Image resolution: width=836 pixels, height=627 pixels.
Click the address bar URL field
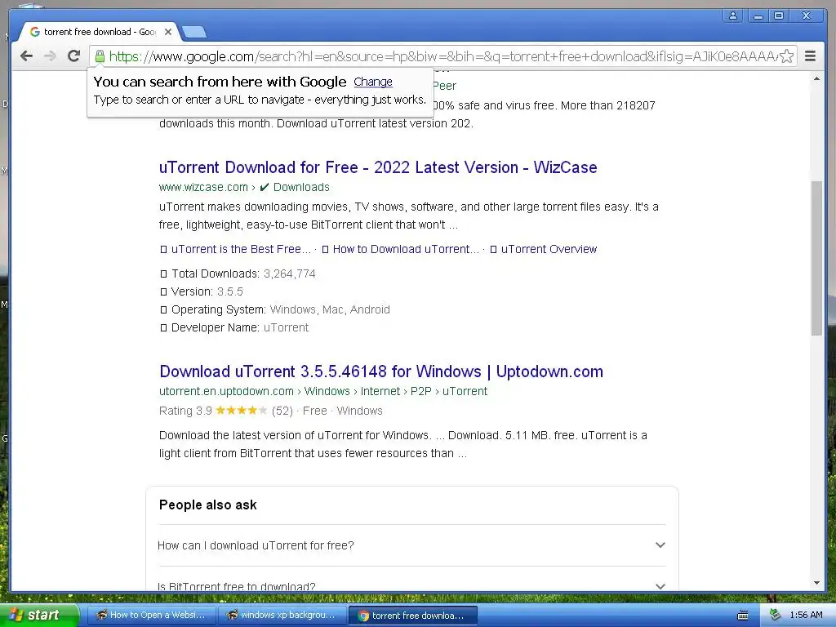442,56
